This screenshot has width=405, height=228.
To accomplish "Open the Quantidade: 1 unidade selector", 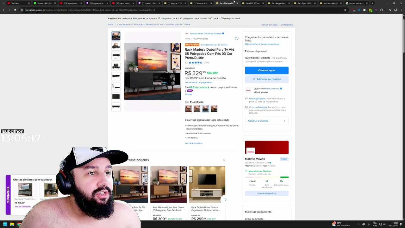I will pyautogui.click(x=266, y=58).
